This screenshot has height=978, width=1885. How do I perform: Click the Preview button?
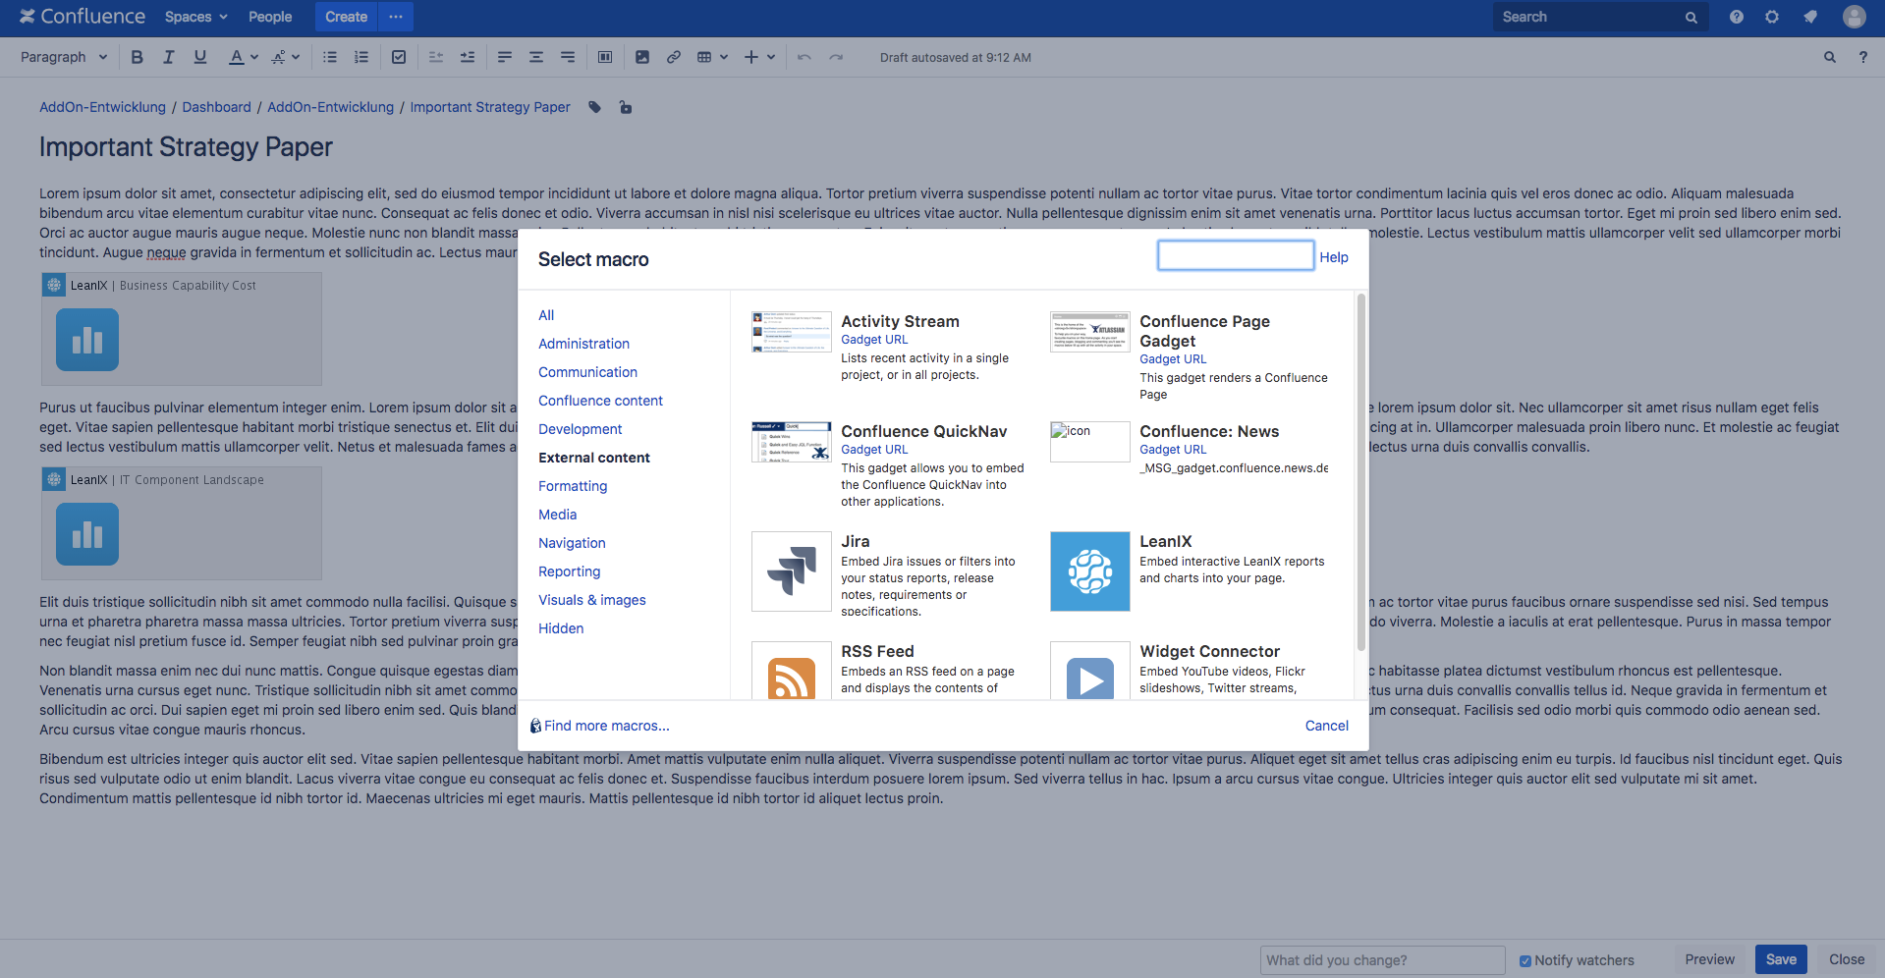pos(1709,960)
